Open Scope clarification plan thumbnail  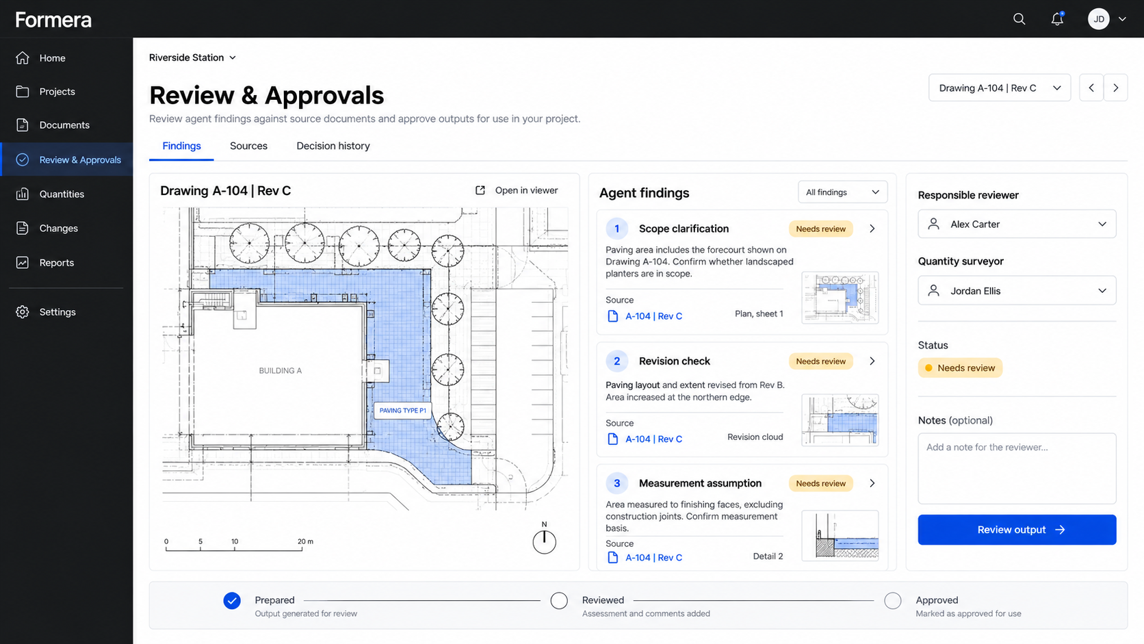(x=840, y=298)
